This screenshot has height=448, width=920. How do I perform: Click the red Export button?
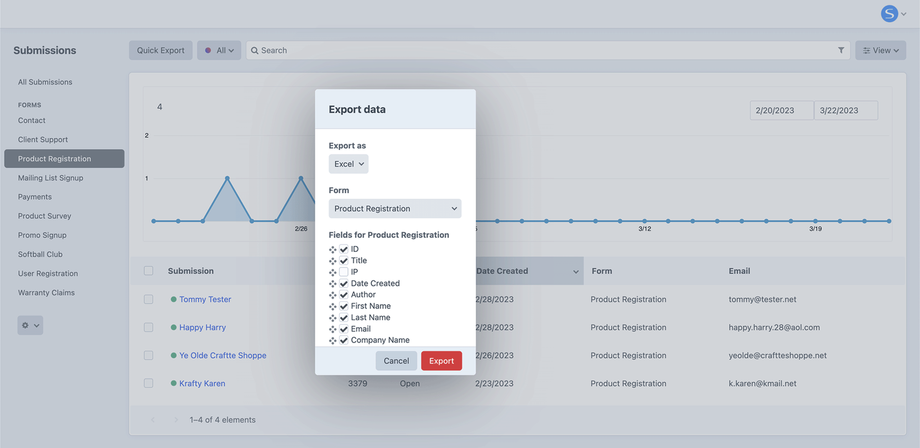pyautogui.click(x=441, y=361)
